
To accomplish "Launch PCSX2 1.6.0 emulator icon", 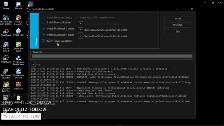I will [19, 32].
